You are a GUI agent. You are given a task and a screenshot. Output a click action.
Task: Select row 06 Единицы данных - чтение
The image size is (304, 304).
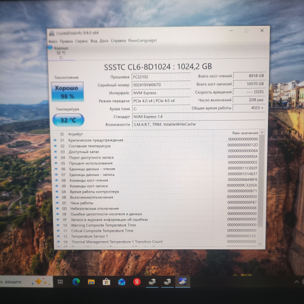coord(157,169)
